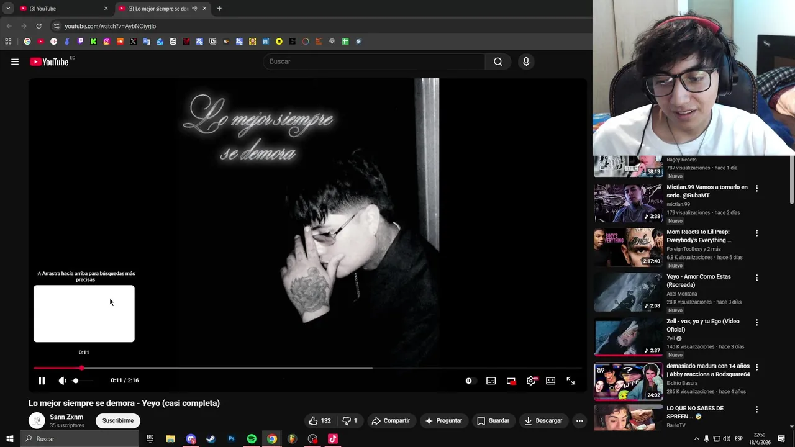Seek on the red video progress bar
The width and height of the screenshot is (795, 447).
(307, 368)
